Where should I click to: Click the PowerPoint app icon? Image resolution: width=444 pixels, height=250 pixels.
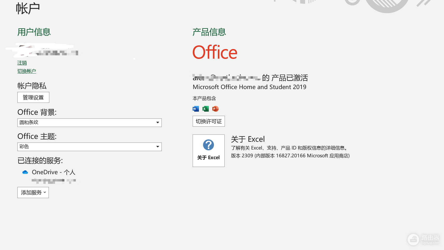pyautogui.click(x=216, y=109)
